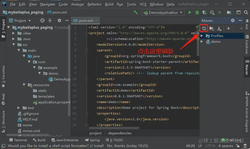This screenshot has height=149, width=250.
Task: Hide the Project tool window
Action: point(67,20)
